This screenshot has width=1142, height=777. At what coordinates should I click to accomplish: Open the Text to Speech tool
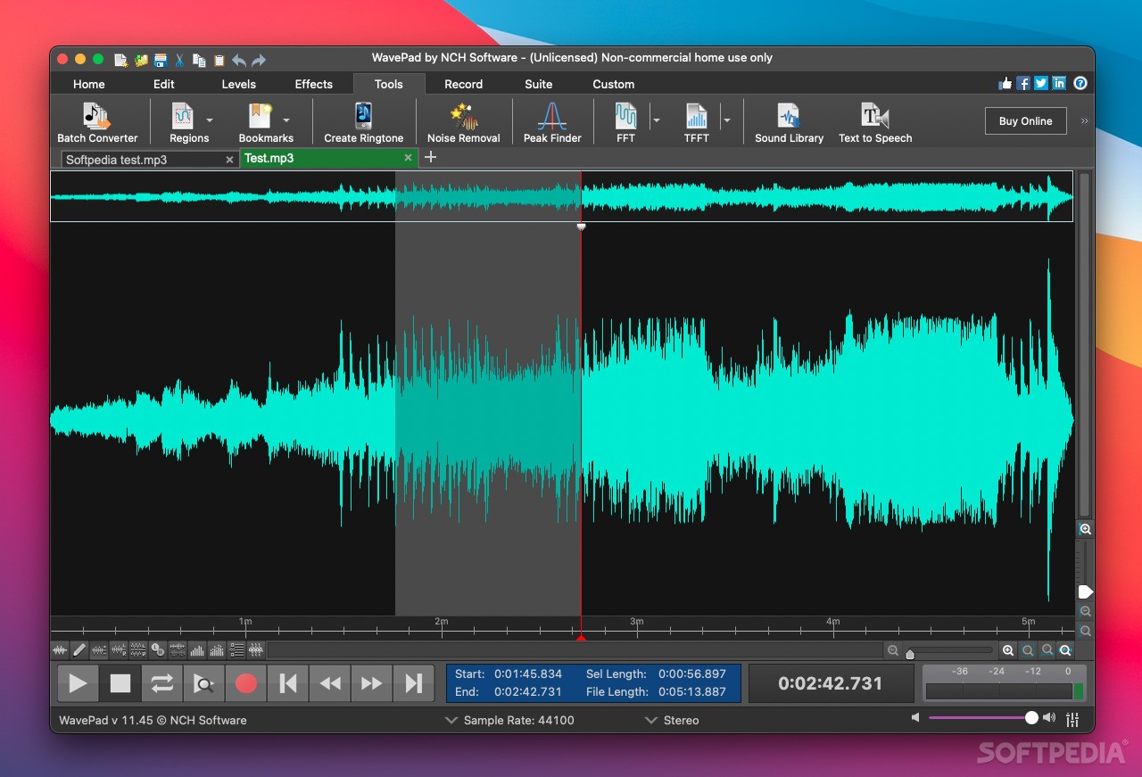coord(874,122)
